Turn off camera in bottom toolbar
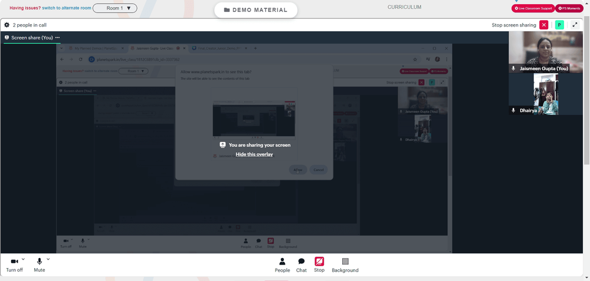Image resolution: width=590 pixels, height=281 pixels. point(14,265)
